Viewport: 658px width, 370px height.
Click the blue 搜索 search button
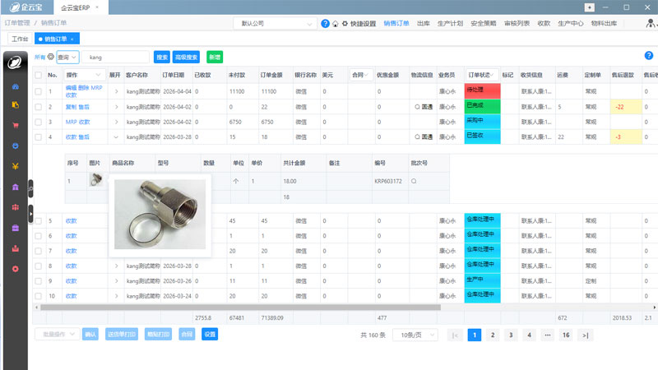click(x=162, y=57)
